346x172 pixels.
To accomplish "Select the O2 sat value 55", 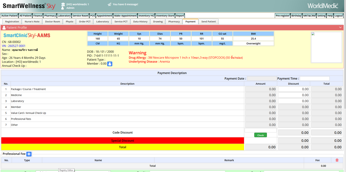I will click(222, 39).
